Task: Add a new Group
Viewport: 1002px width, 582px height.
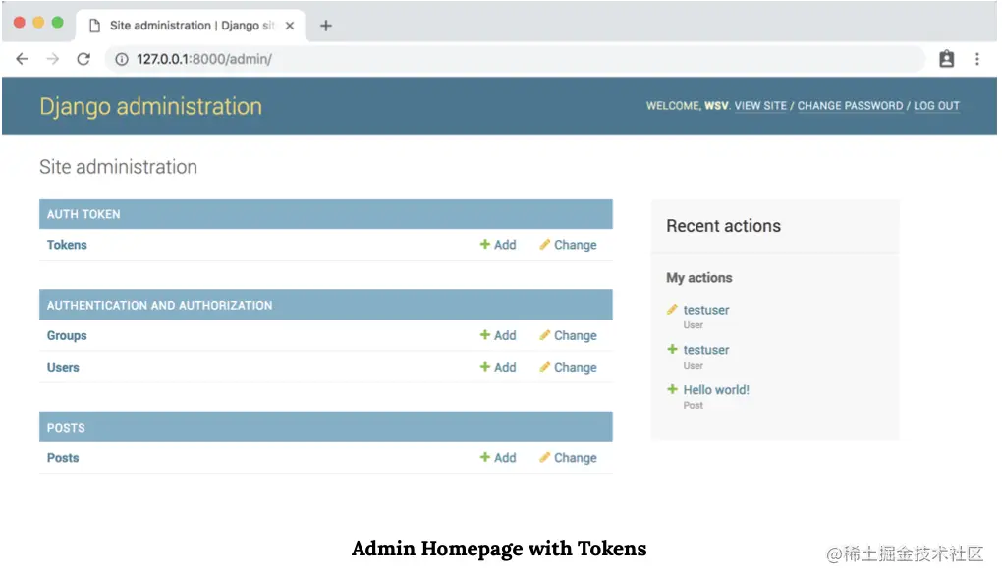Action: coord(498,336)
